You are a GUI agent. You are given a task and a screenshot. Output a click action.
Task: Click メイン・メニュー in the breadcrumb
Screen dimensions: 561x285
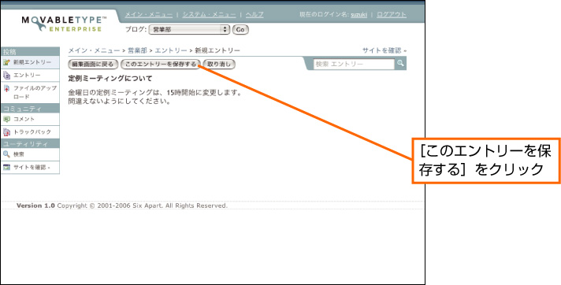tap(94, 50)
